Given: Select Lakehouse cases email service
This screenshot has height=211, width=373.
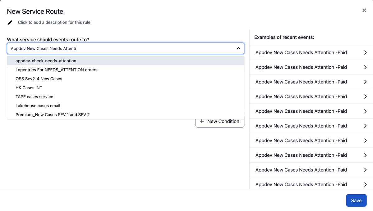Looking at the screenshot, I should pyautogui.click(x=126, y=106).
